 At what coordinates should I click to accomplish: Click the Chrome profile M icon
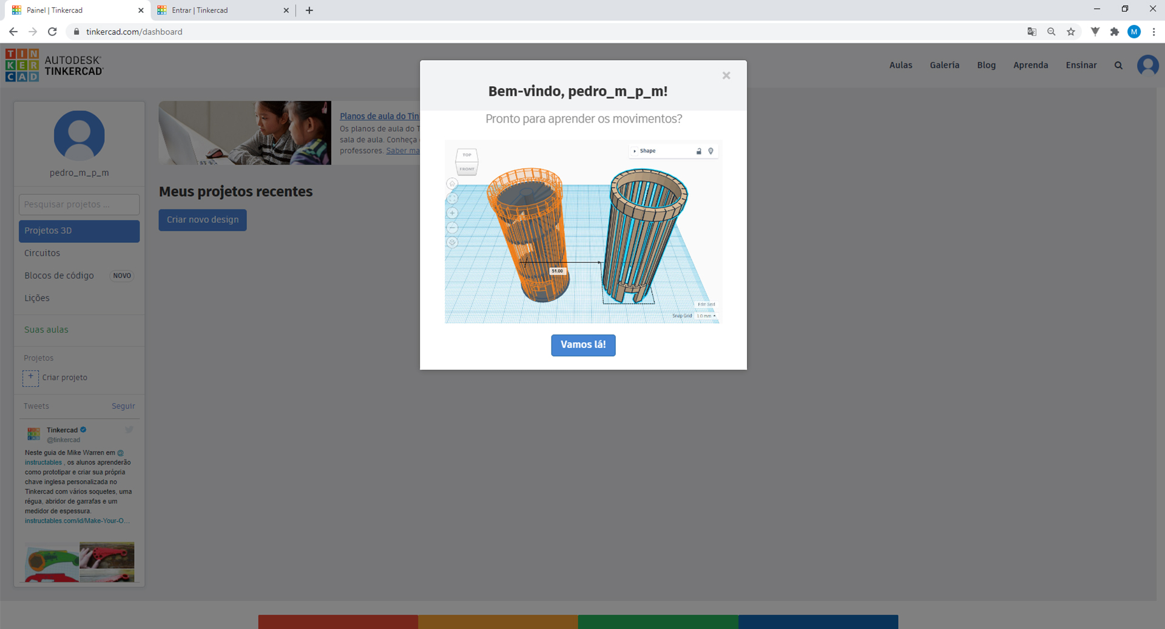(x=1134, y=32)
